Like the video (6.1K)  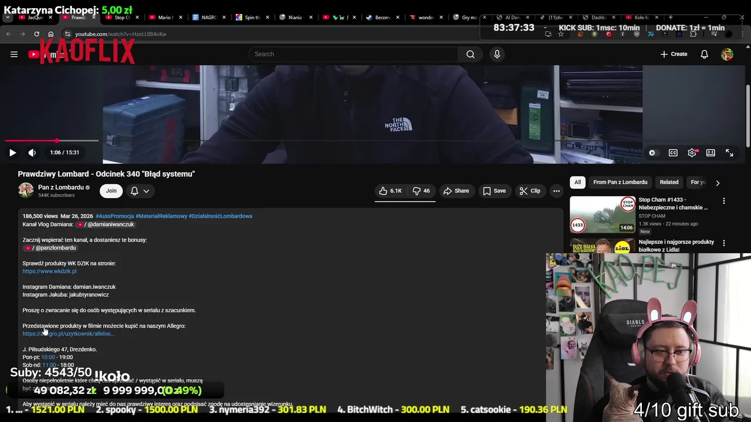click(x=390, y=191)
